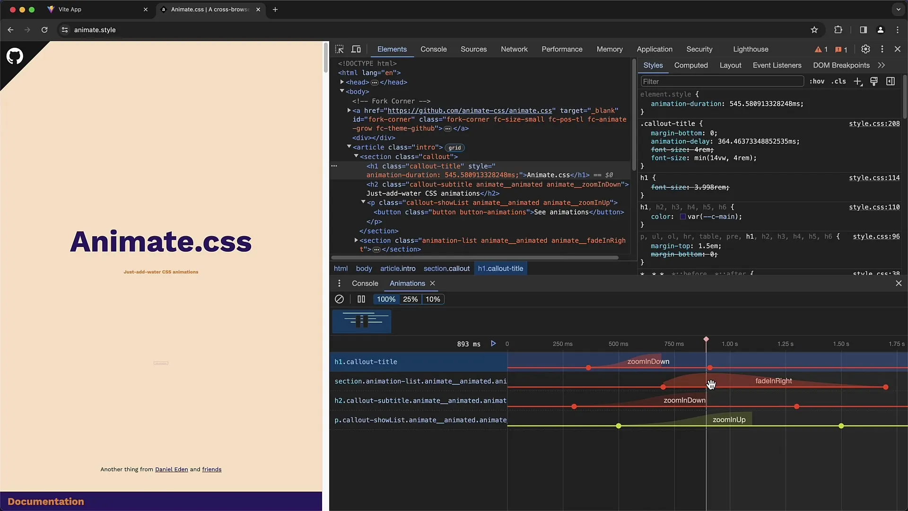
Task: Click the h1.callout-title animation bar
Action: 648,362
